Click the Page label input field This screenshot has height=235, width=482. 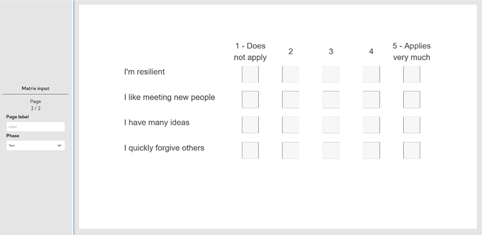[x=36, y=127]
